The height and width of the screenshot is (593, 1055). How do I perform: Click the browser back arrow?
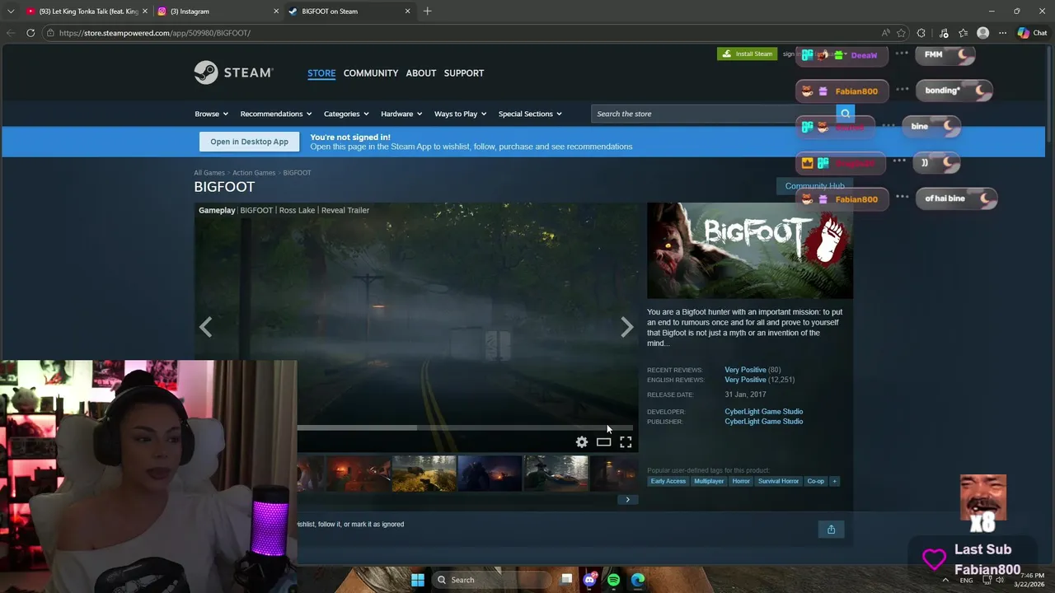[11, 33]
